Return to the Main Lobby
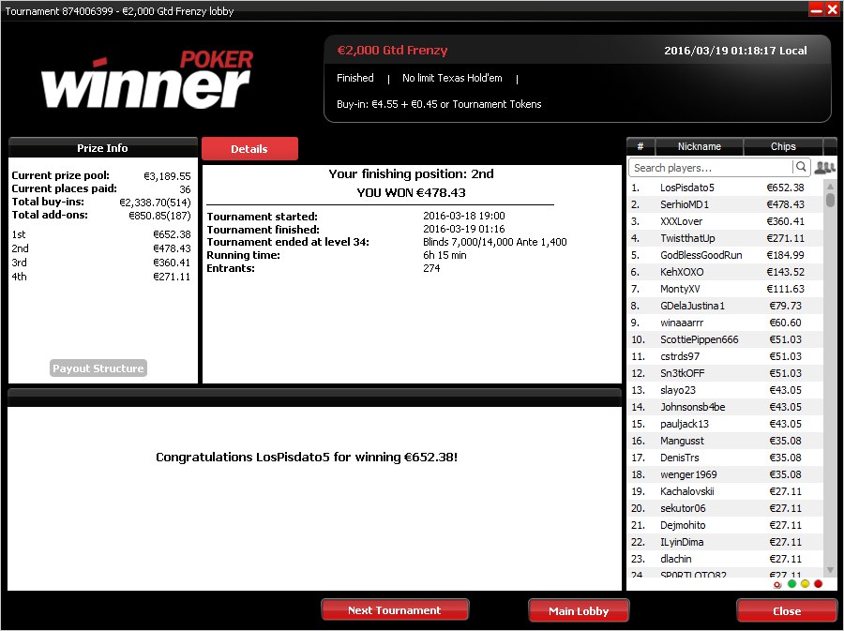 coord(579,611)
